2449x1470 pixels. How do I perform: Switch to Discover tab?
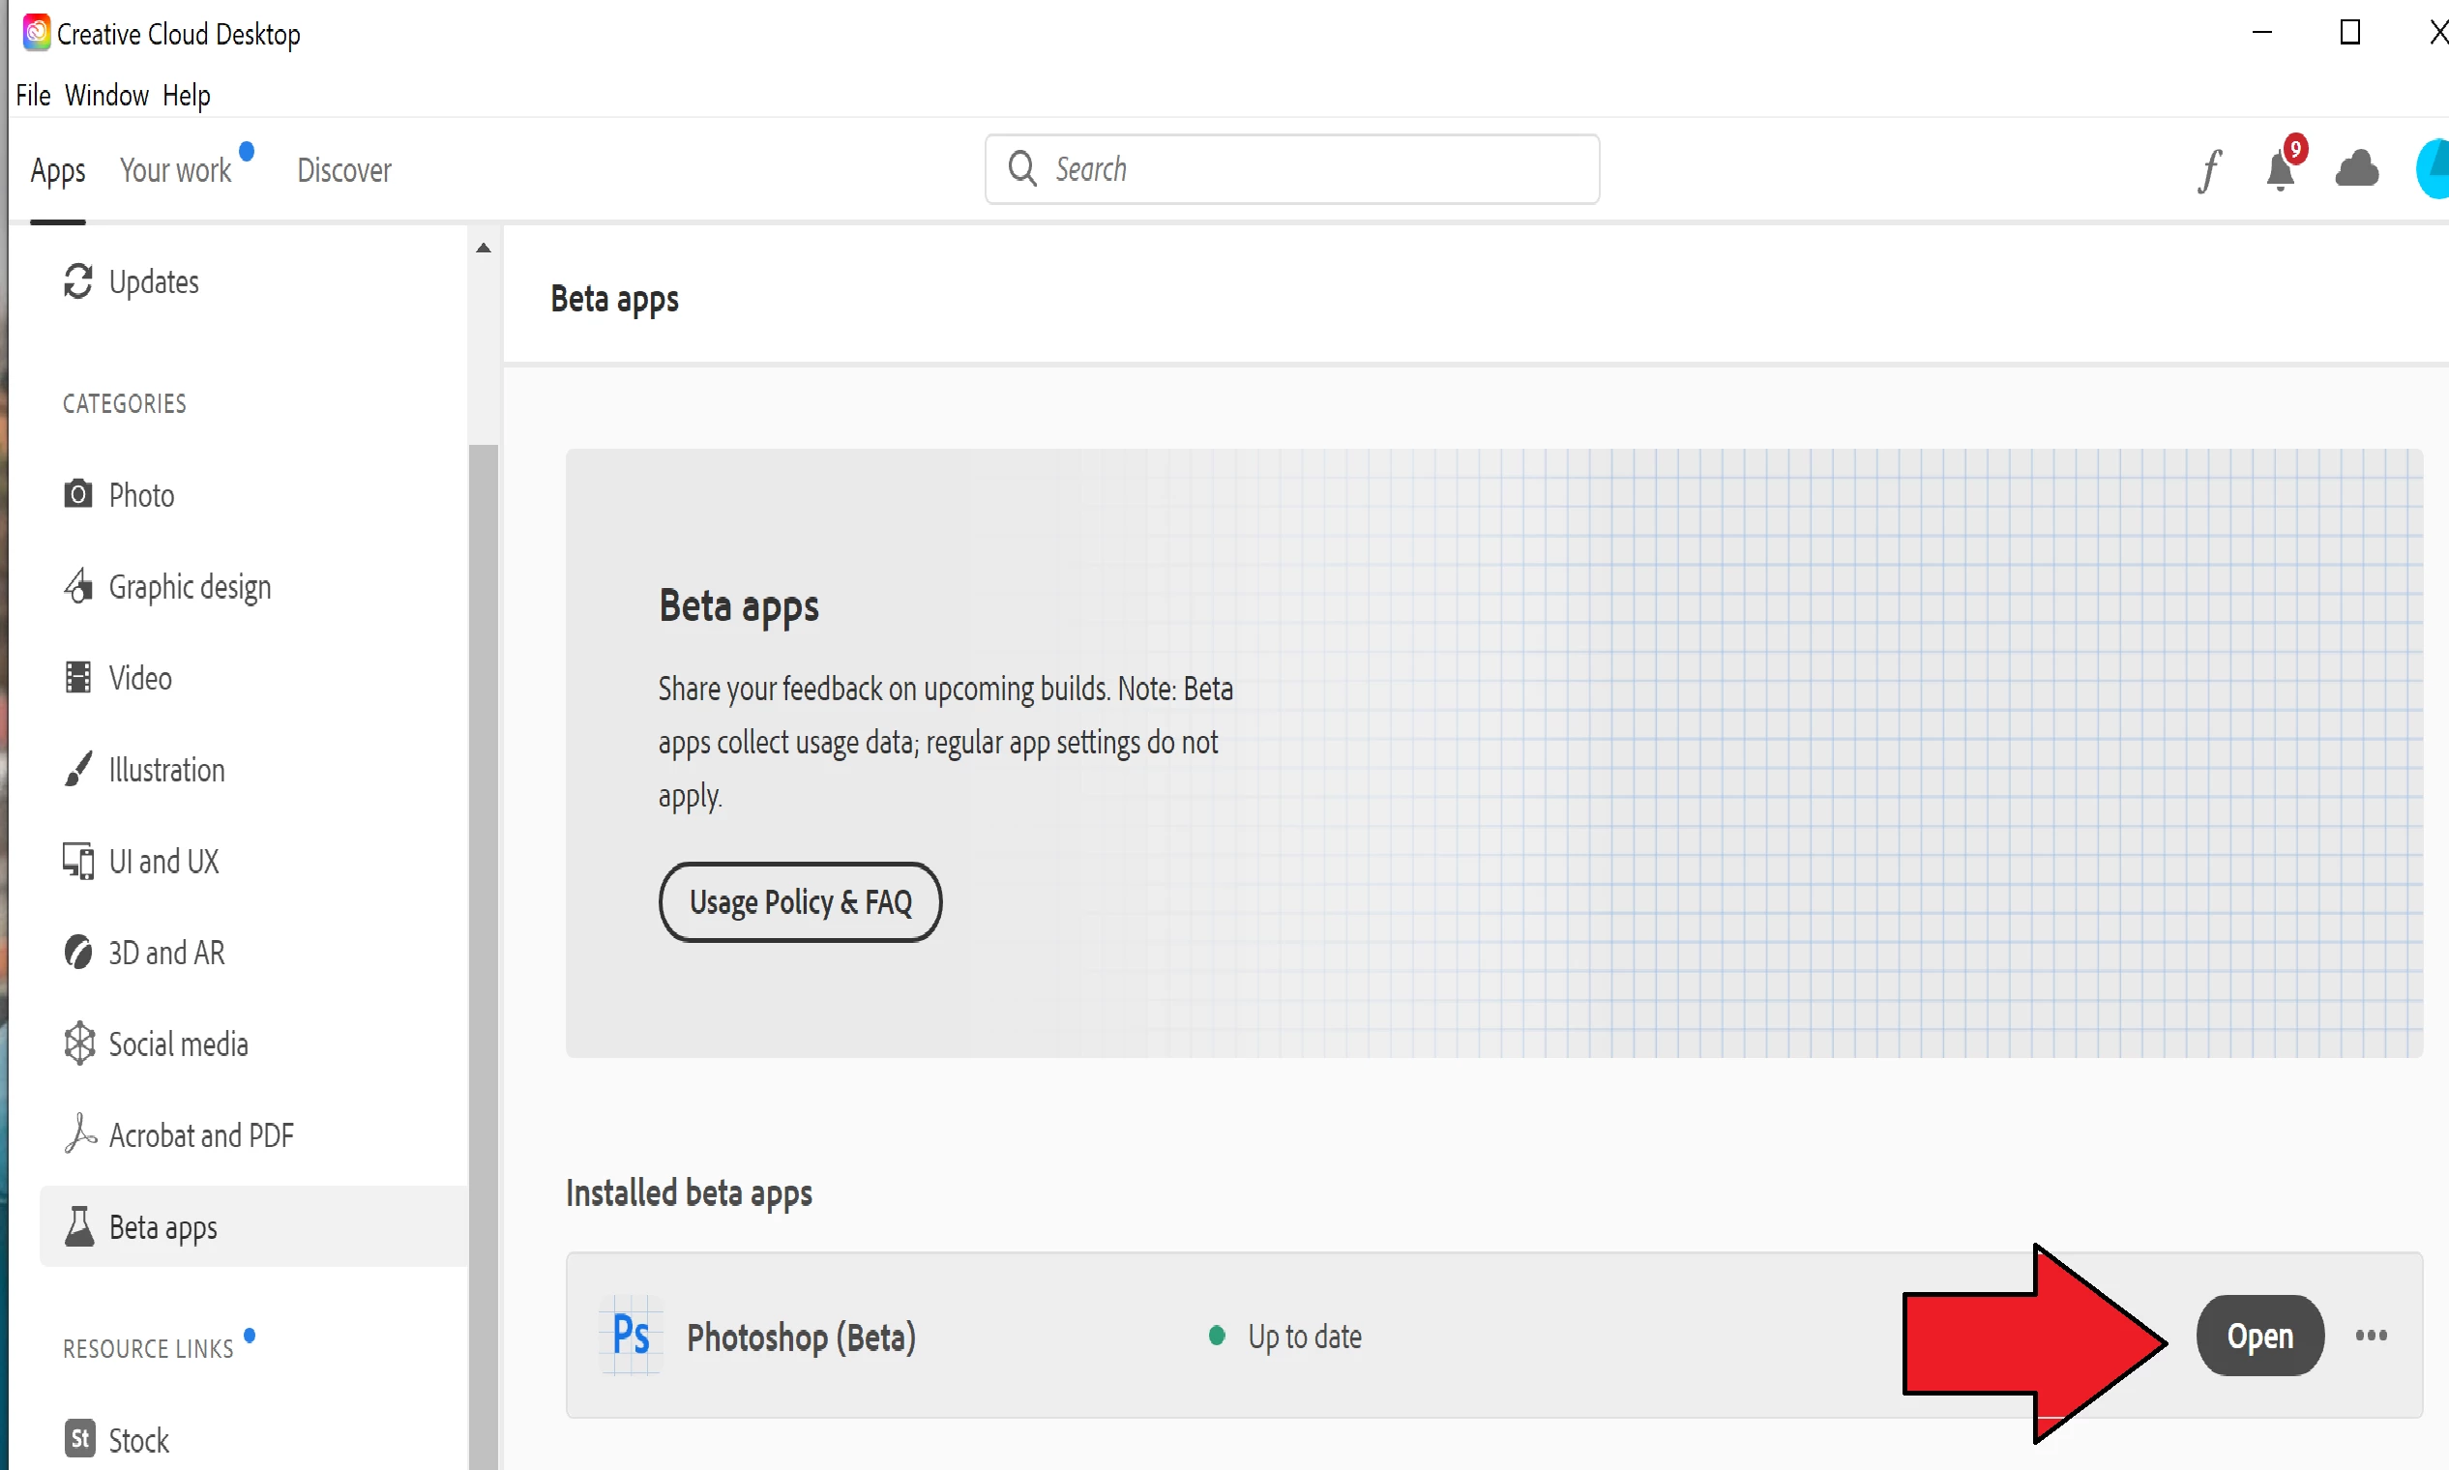pyautogui.click(x=343, y=170)
